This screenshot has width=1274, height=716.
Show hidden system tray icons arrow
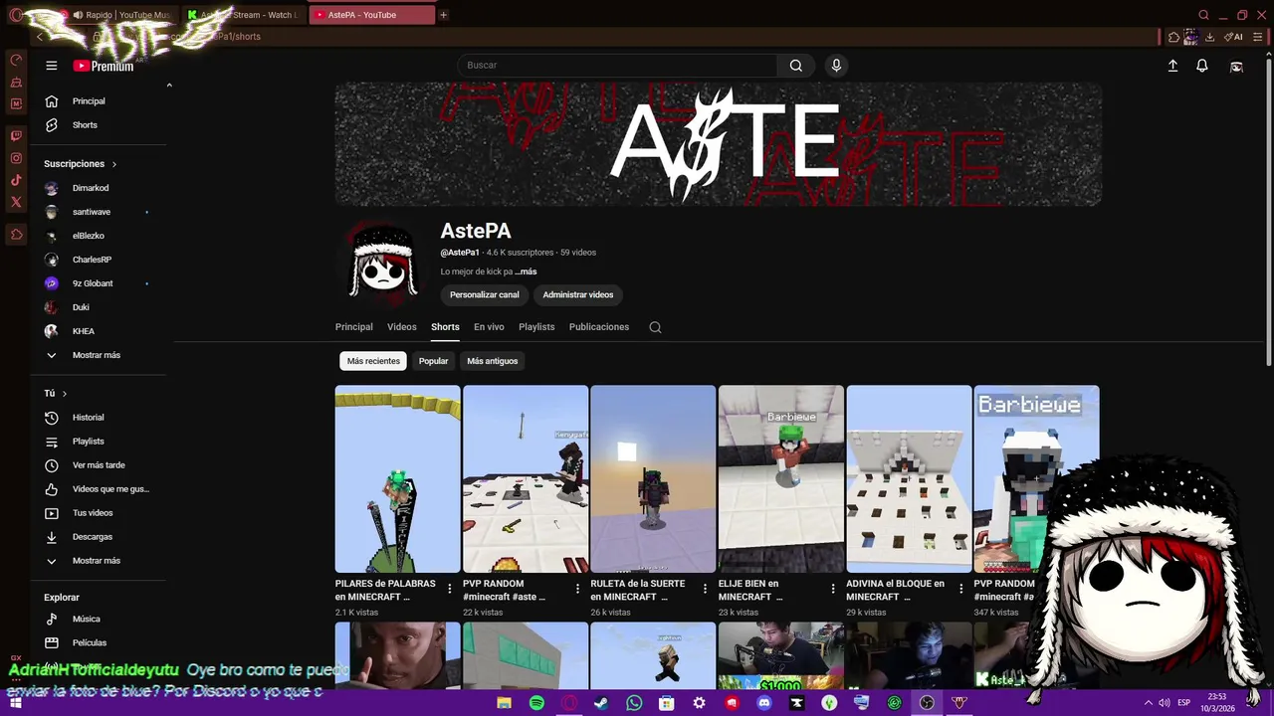[1148, 703]
